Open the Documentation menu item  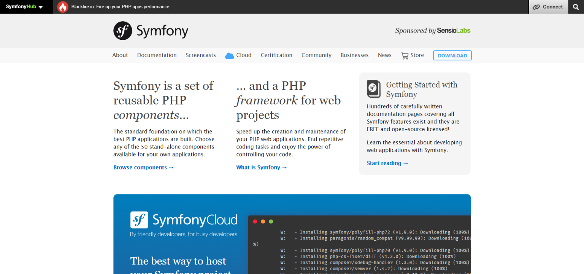tap(157, 55)
